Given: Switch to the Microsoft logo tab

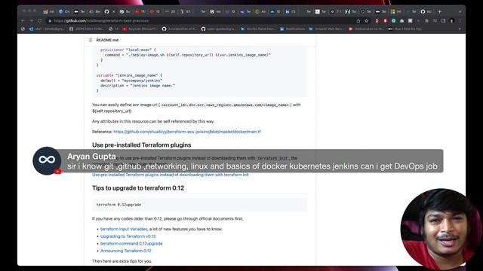Looking at the screenshot, I should [395, 12].
